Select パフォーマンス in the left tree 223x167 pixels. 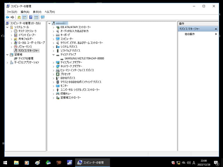click(25, 47)
